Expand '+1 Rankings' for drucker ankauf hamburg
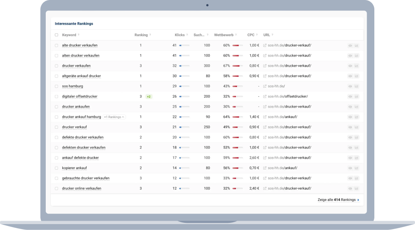This screenshot has width=415, height=230. (114, 117)
